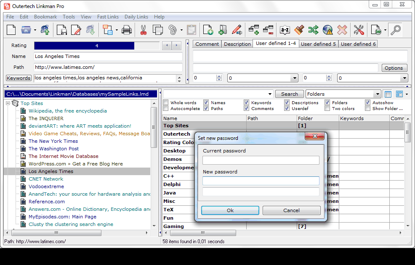Viewport: 415px width, 265px height.
Task: Check the Two colors option
Action: pos(327,108)
